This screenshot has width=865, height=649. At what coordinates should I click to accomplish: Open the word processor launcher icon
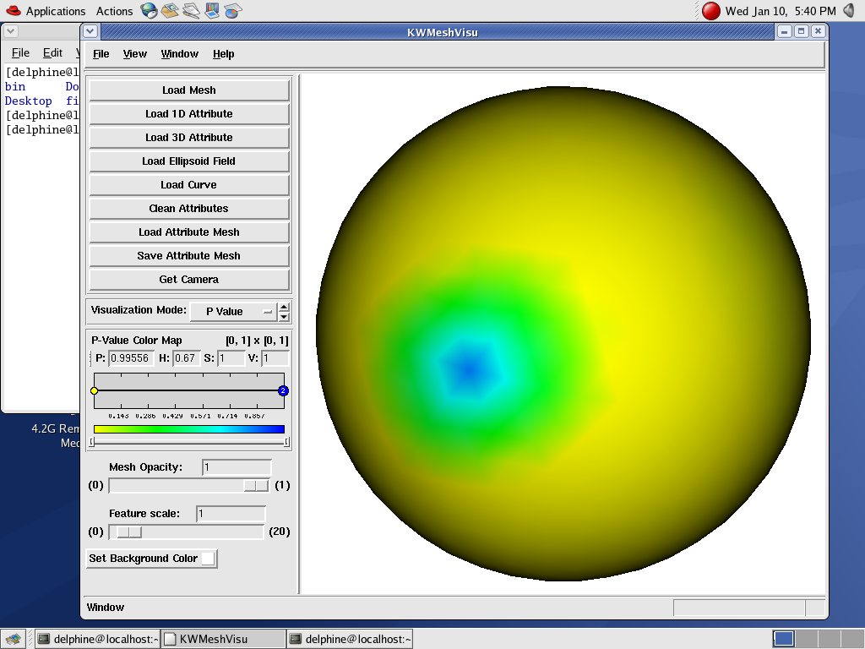click(192, 11)
